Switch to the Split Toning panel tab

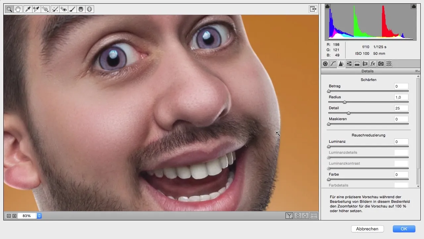357,64
